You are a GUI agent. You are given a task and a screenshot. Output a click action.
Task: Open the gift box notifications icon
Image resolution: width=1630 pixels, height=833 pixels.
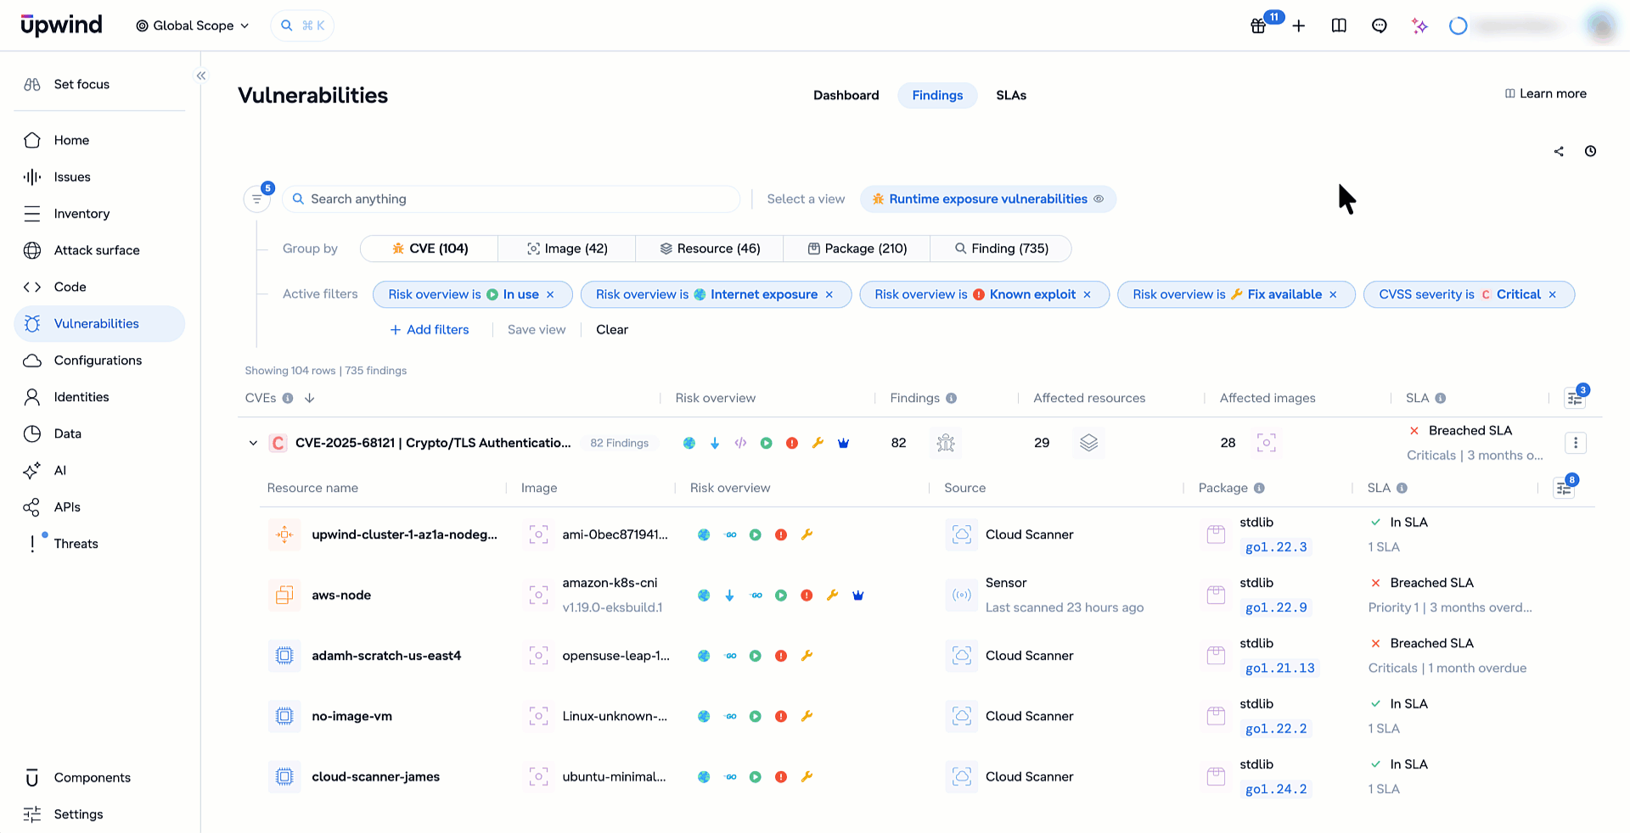1258,25
